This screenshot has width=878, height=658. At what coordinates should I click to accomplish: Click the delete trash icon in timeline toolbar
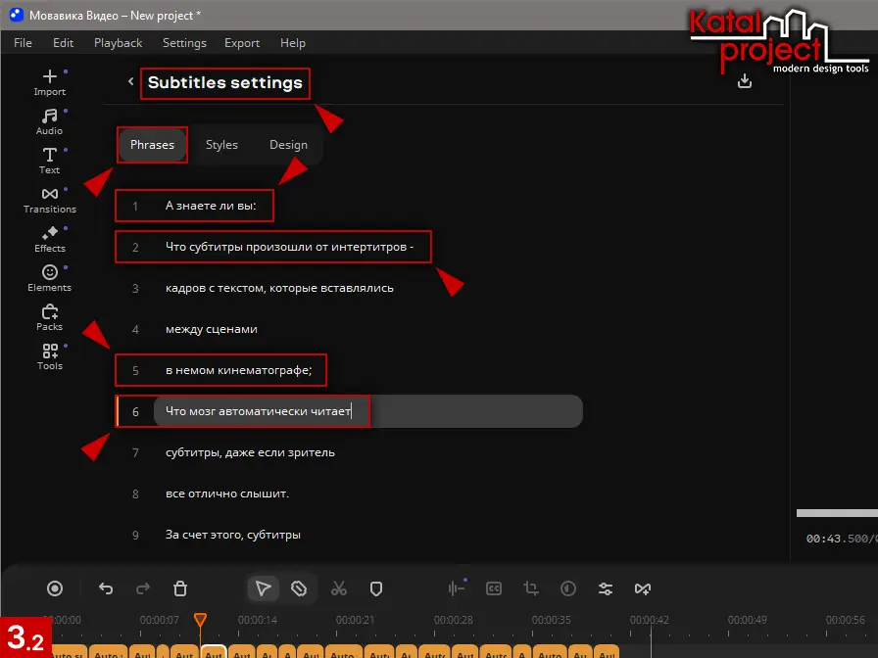coord(180,588)
